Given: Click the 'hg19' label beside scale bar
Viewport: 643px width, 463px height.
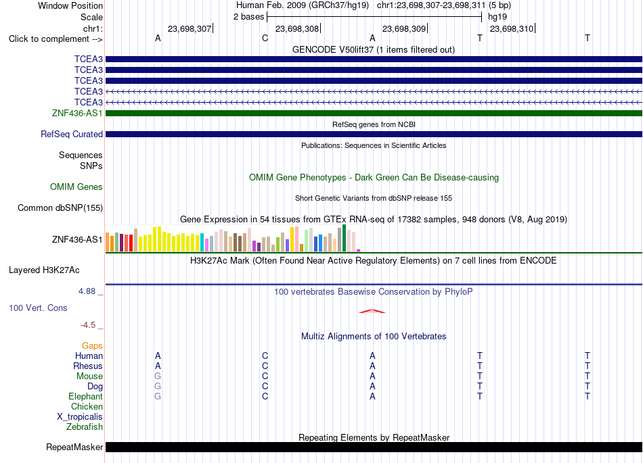Looking at the screenshot, I should click(x=497, y=17).
